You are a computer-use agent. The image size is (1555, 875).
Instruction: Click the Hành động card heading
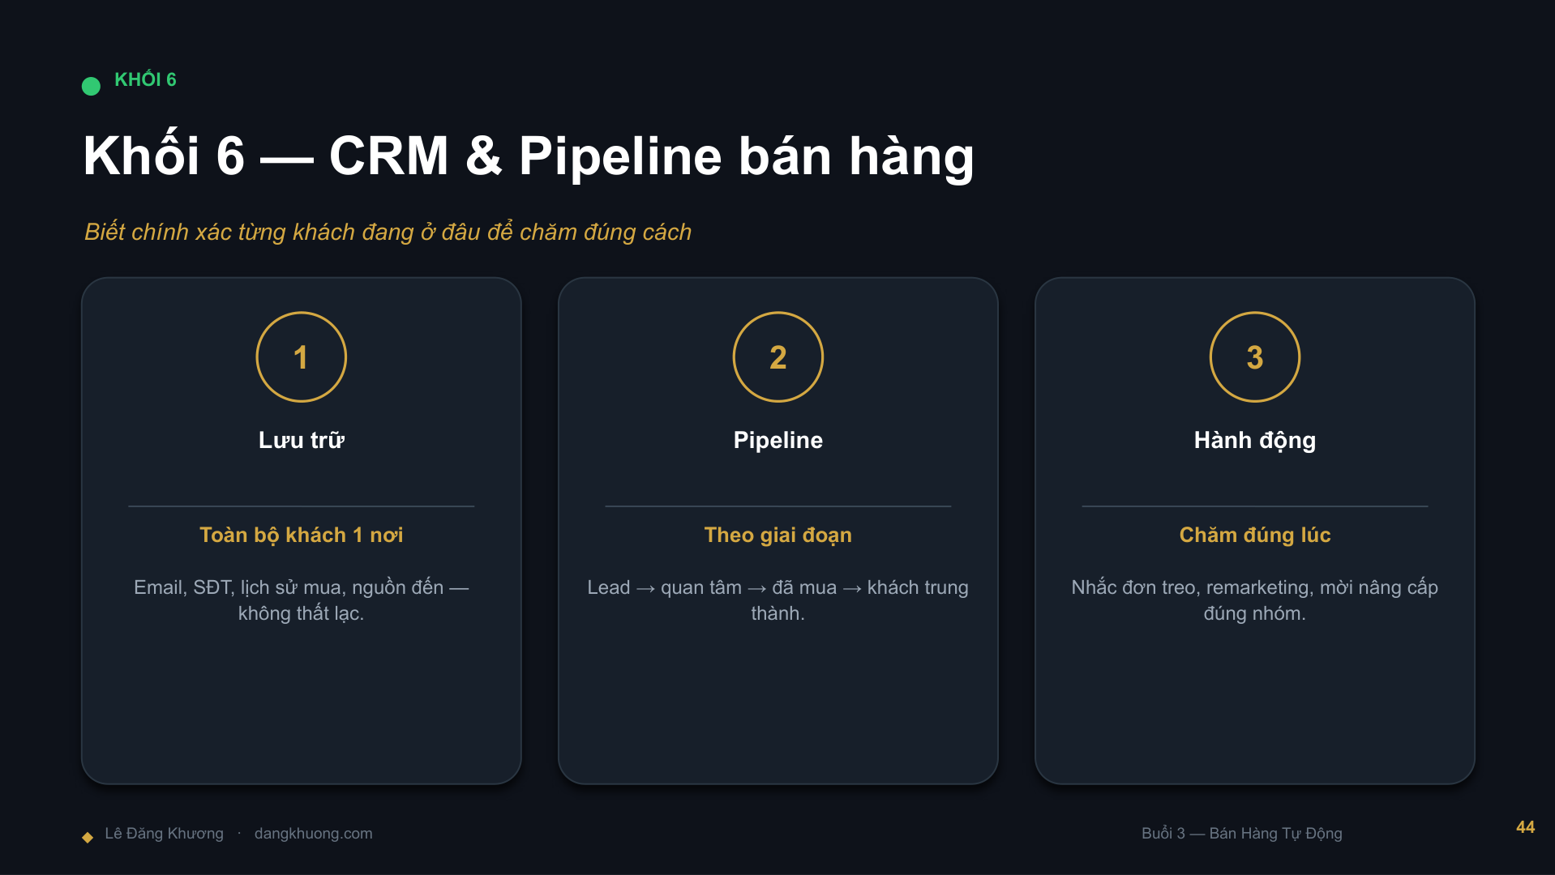[x=1254, y=440]
